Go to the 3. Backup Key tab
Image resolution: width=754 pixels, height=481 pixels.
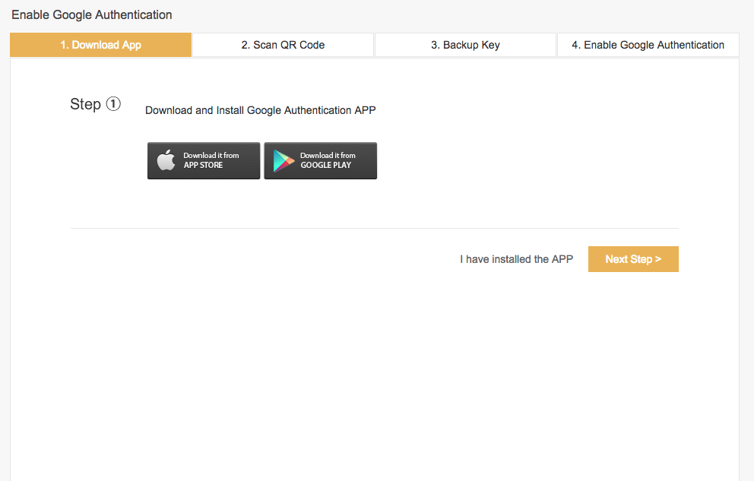click(465, 45)
